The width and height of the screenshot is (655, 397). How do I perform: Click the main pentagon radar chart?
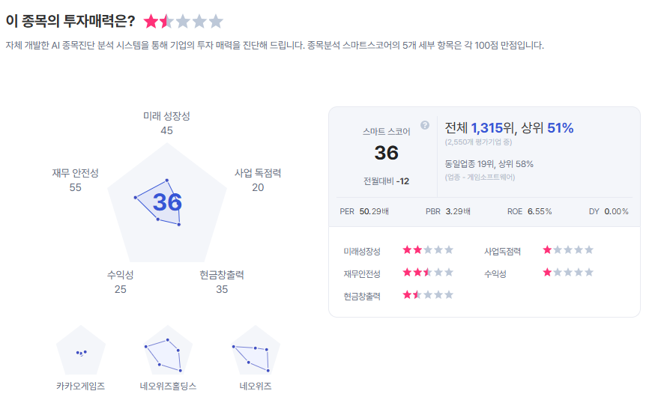pyautogui.click(x=167, y=201)
